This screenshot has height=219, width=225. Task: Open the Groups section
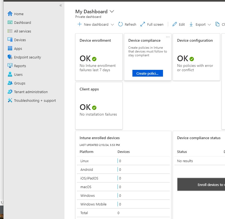coord(20,83)
